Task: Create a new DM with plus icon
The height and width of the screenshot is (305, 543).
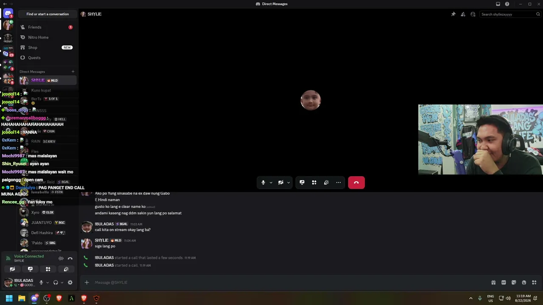Action: click(x=73, y=72)
